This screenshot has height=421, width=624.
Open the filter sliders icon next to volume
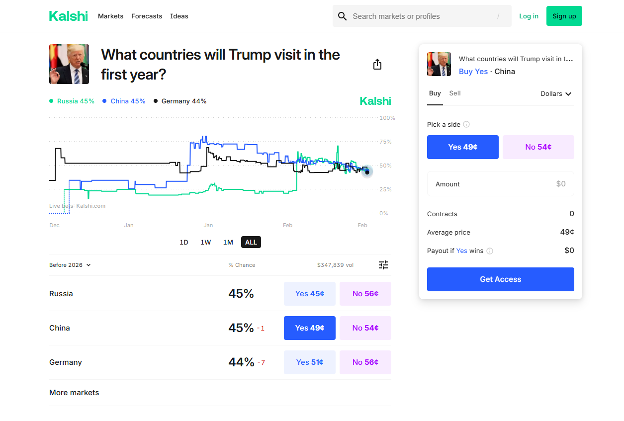pyautogui.click(x=383, y=265)
